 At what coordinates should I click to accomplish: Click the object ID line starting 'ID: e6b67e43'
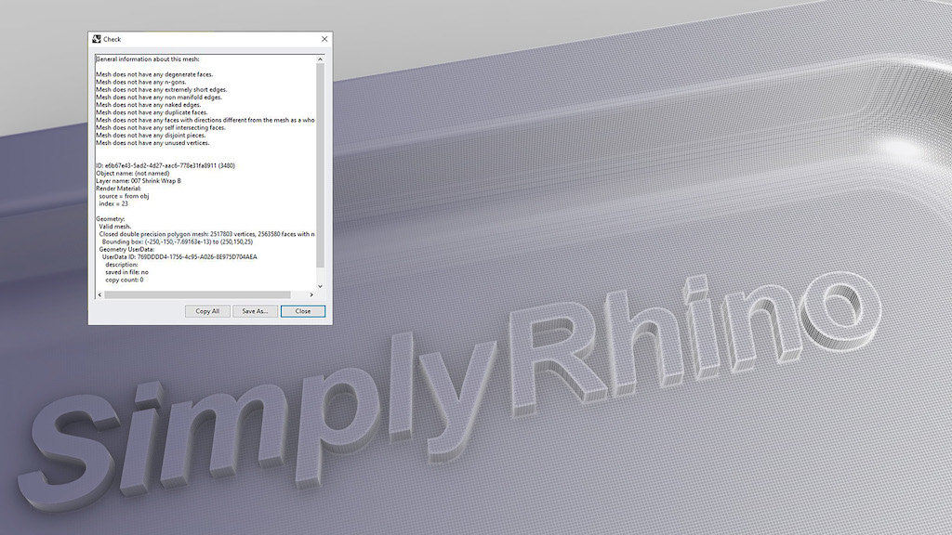coord(165,165)
